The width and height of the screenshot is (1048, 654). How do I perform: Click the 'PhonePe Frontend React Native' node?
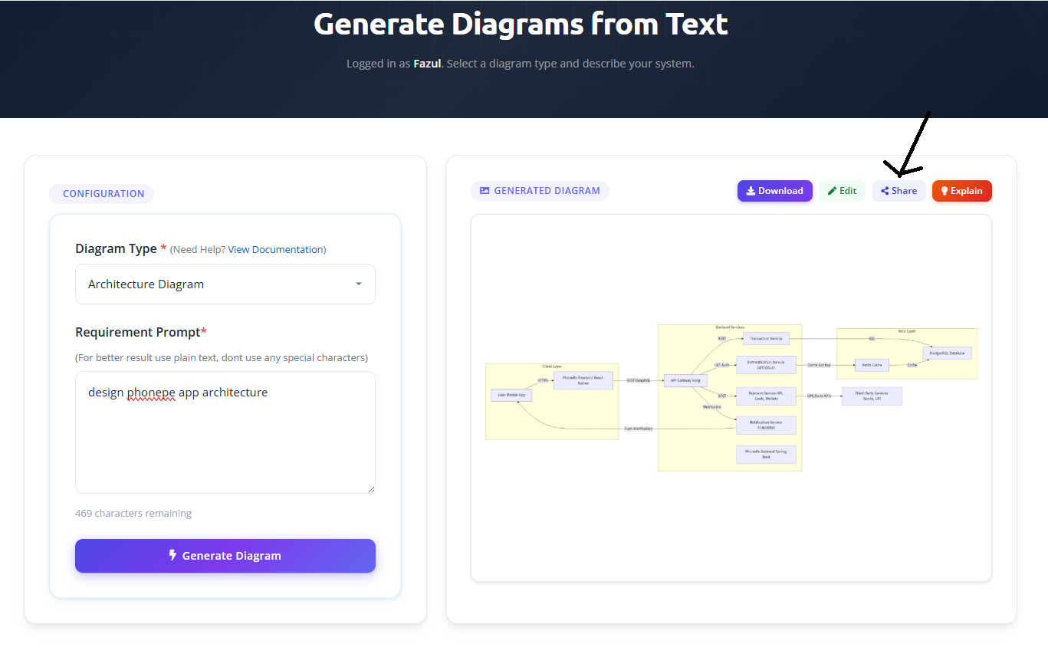pos(583,380)
